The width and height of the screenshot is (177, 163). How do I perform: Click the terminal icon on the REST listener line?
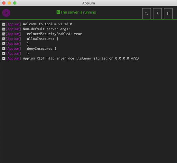click(x=4, y=58)
